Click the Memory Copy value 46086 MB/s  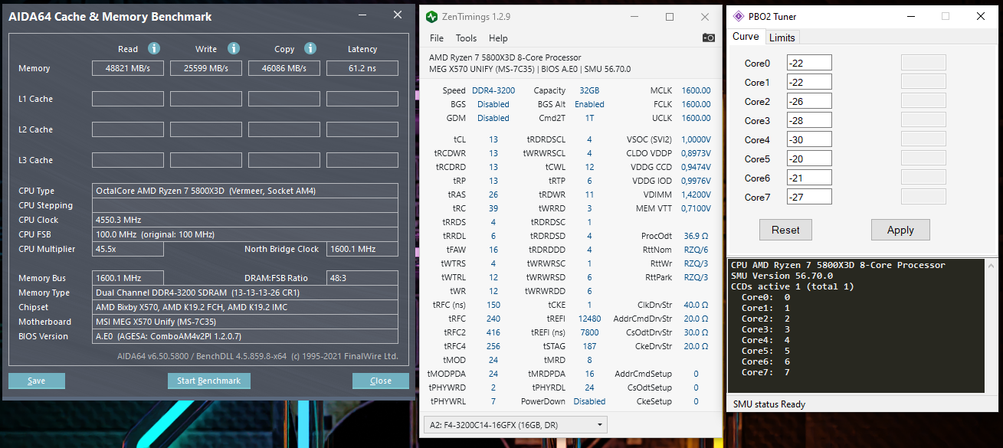tap(284, 68)
